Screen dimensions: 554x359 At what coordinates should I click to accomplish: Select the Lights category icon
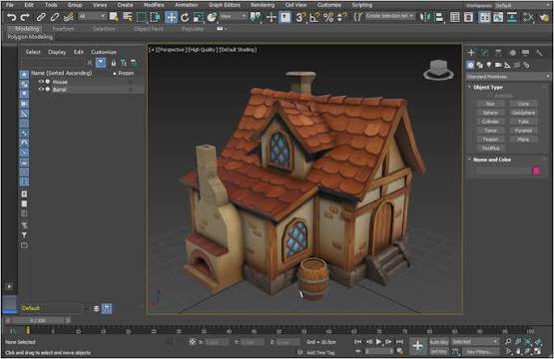489,65
